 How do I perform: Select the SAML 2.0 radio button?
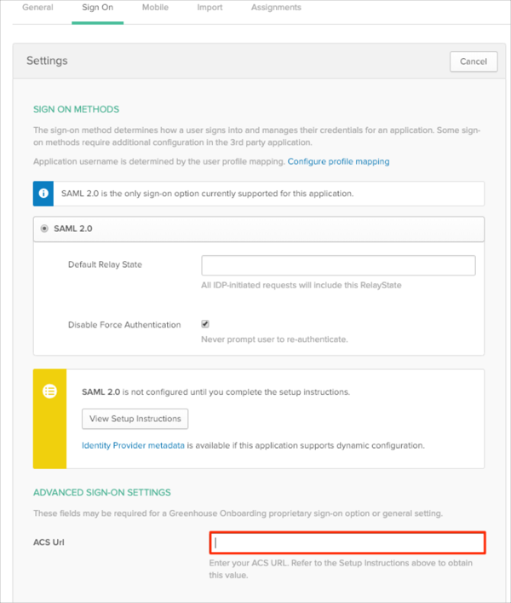(44, 229)
